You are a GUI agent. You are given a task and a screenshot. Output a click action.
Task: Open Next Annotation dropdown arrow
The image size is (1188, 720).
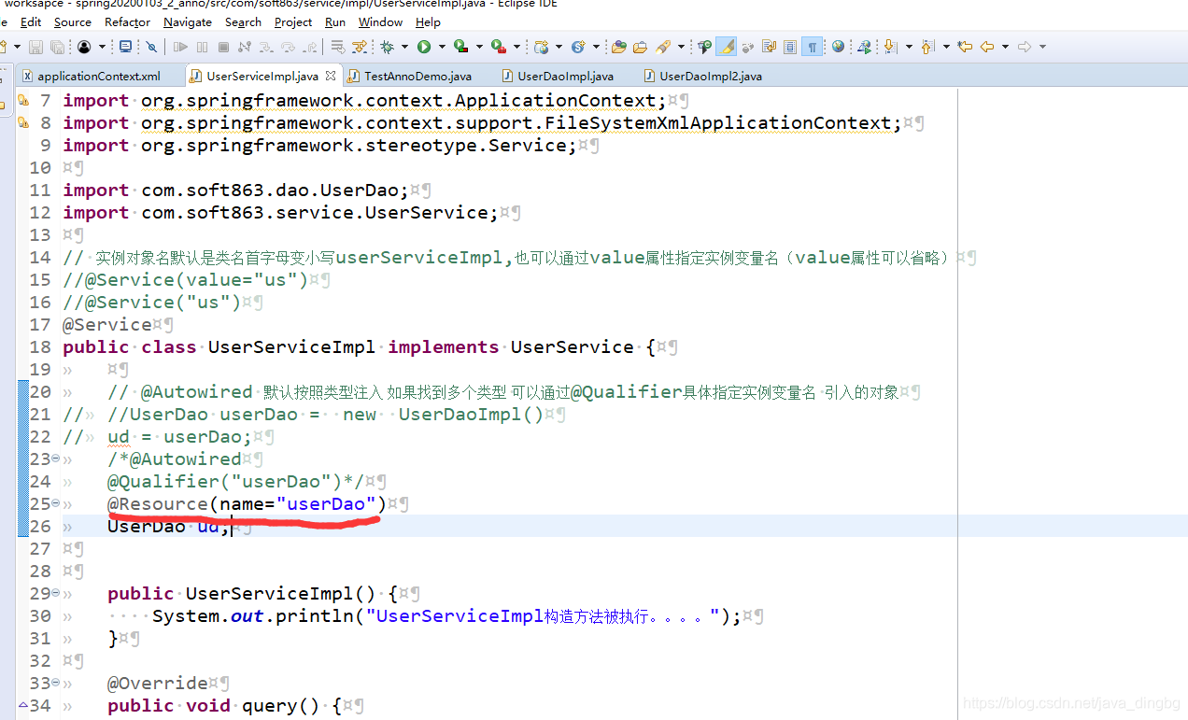click(x=907, y=47)
